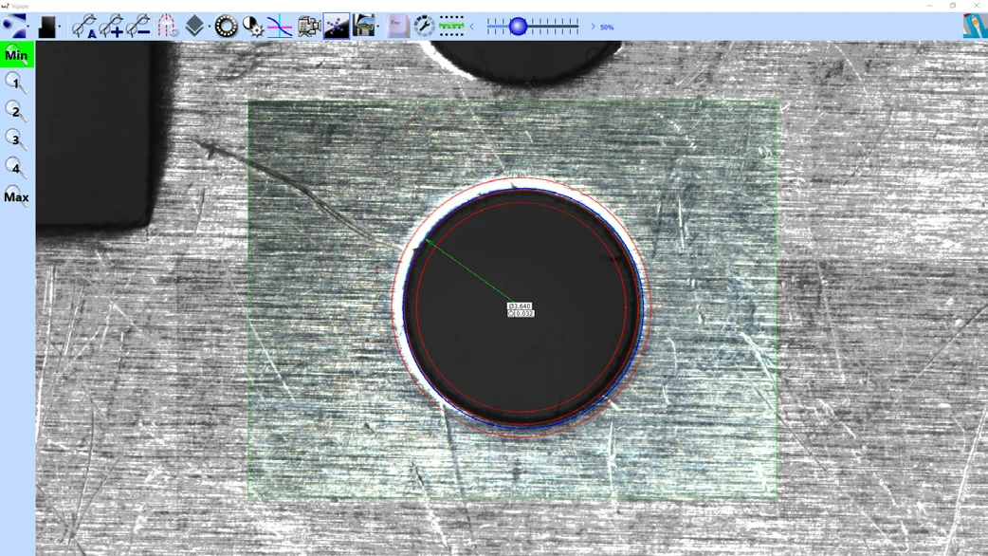Select magnifier zoom level 1
The height and width of the screenshot is (556, 988).
16,83
